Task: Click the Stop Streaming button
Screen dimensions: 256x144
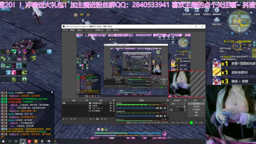Action: pos(196,104)
